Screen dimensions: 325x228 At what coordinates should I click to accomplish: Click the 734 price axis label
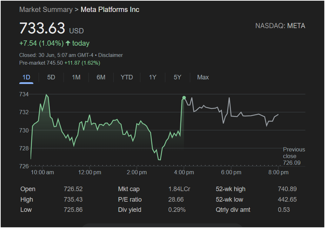coord(24,95)
